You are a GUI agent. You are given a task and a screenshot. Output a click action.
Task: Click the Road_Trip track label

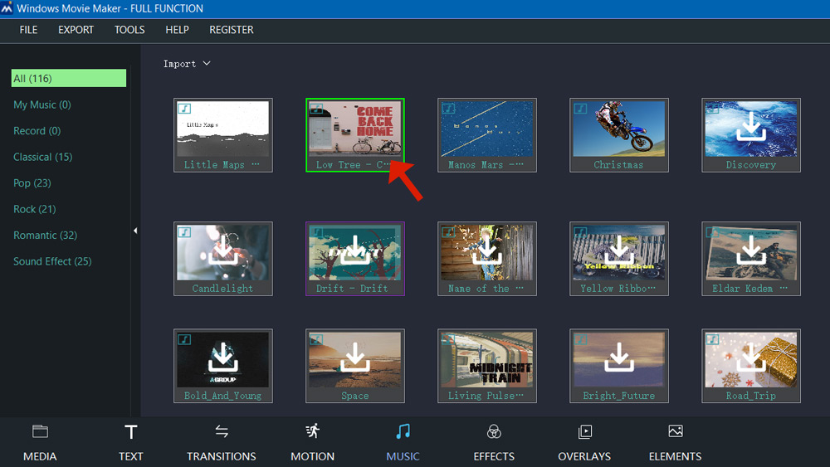coord(750,396)
